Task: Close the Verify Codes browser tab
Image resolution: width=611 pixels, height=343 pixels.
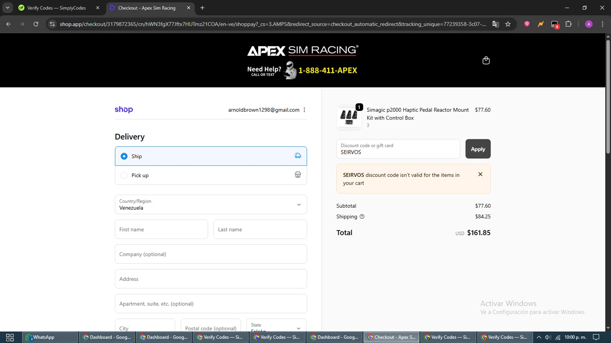Action: (98, 8)
